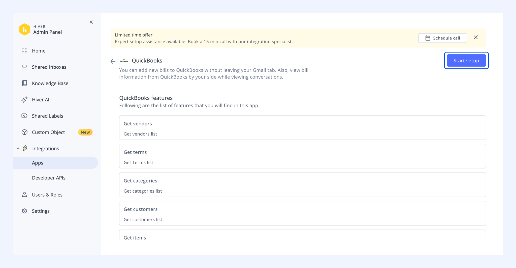Click the 'Get Terms list' description
The height and width of the screenshot is (268, 516).
138,162
